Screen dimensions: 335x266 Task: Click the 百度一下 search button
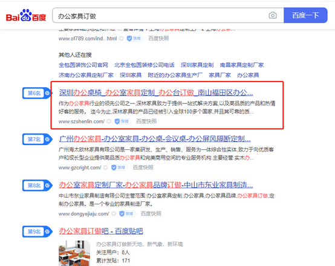[x=305, y=15]
